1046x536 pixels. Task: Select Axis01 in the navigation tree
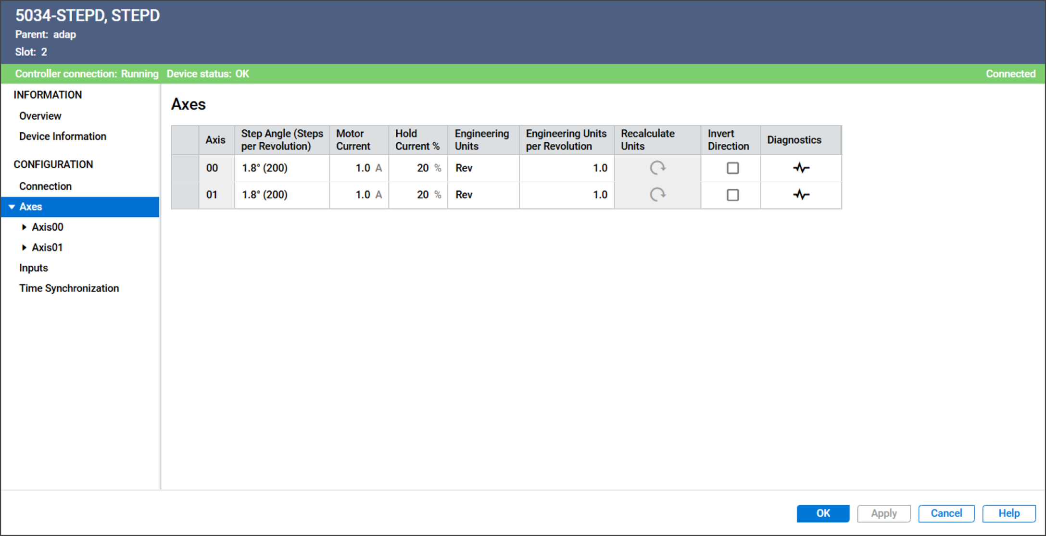47,248
